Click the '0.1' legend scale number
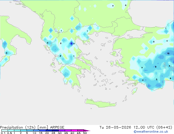The image size is (174, 134). tap(3, 133)
